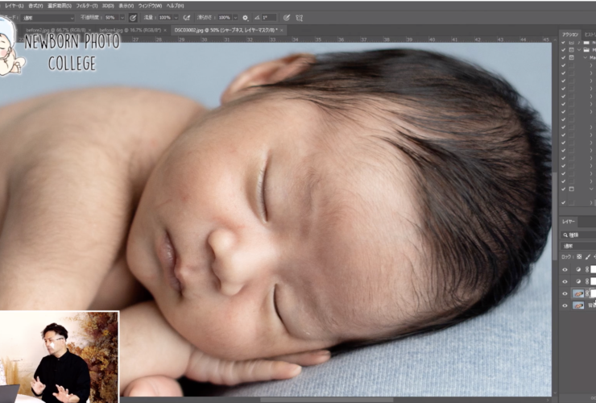The width and height of the screenshot is (596, 403).
Task: Toggle eye of sharpness photo layer
Action: pos(565,293)
